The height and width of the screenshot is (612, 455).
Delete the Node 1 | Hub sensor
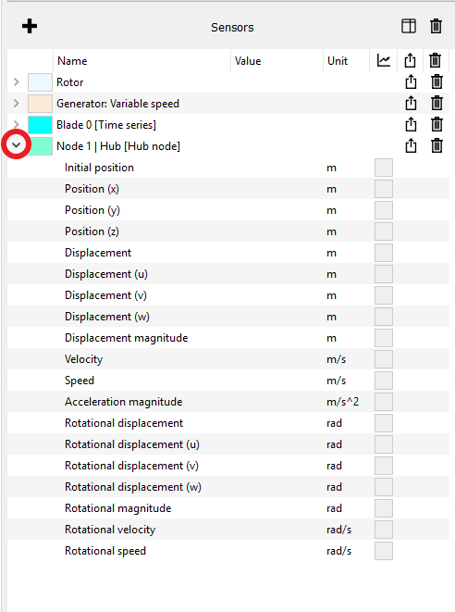tap(437, 145)
